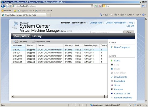Click the VM list scroll right arrow
The height and width of the screenshot is (107, 148).
[106, 97]
